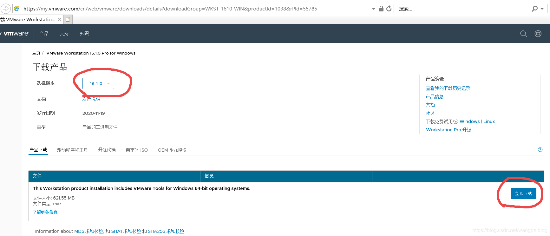
Task: Click the Windows free trial link
Action: click(469, 121)
